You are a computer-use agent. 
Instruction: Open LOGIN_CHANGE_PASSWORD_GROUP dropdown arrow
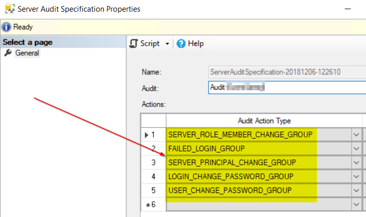pyautogui.click(x=356, y=176)
